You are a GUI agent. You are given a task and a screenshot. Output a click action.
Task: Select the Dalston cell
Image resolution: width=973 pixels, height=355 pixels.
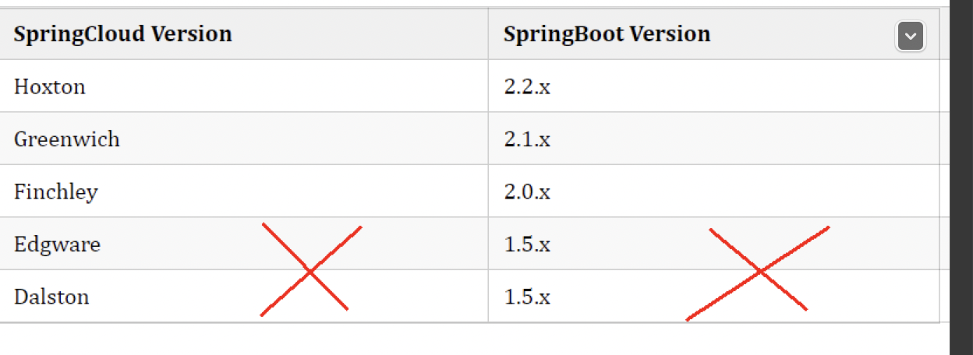pyautogui.click(x=51, y=297)
